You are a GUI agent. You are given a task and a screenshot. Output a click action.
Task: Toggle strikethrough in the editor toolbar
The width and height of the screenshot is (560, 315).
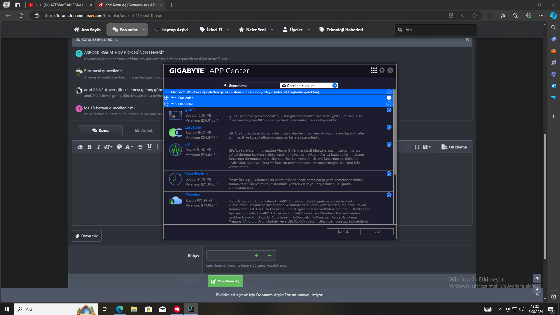click(140, 147)
